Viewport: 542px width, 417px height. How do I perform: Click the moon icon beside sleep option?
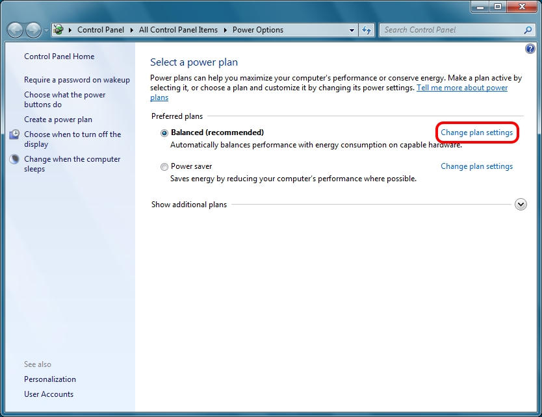point(14,159)
